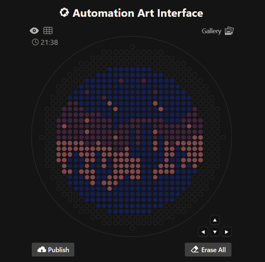The height and width of the screenshot is (262, 265).
Task: Click the 21:38 timer readout
Action: (x=49, y=42)
